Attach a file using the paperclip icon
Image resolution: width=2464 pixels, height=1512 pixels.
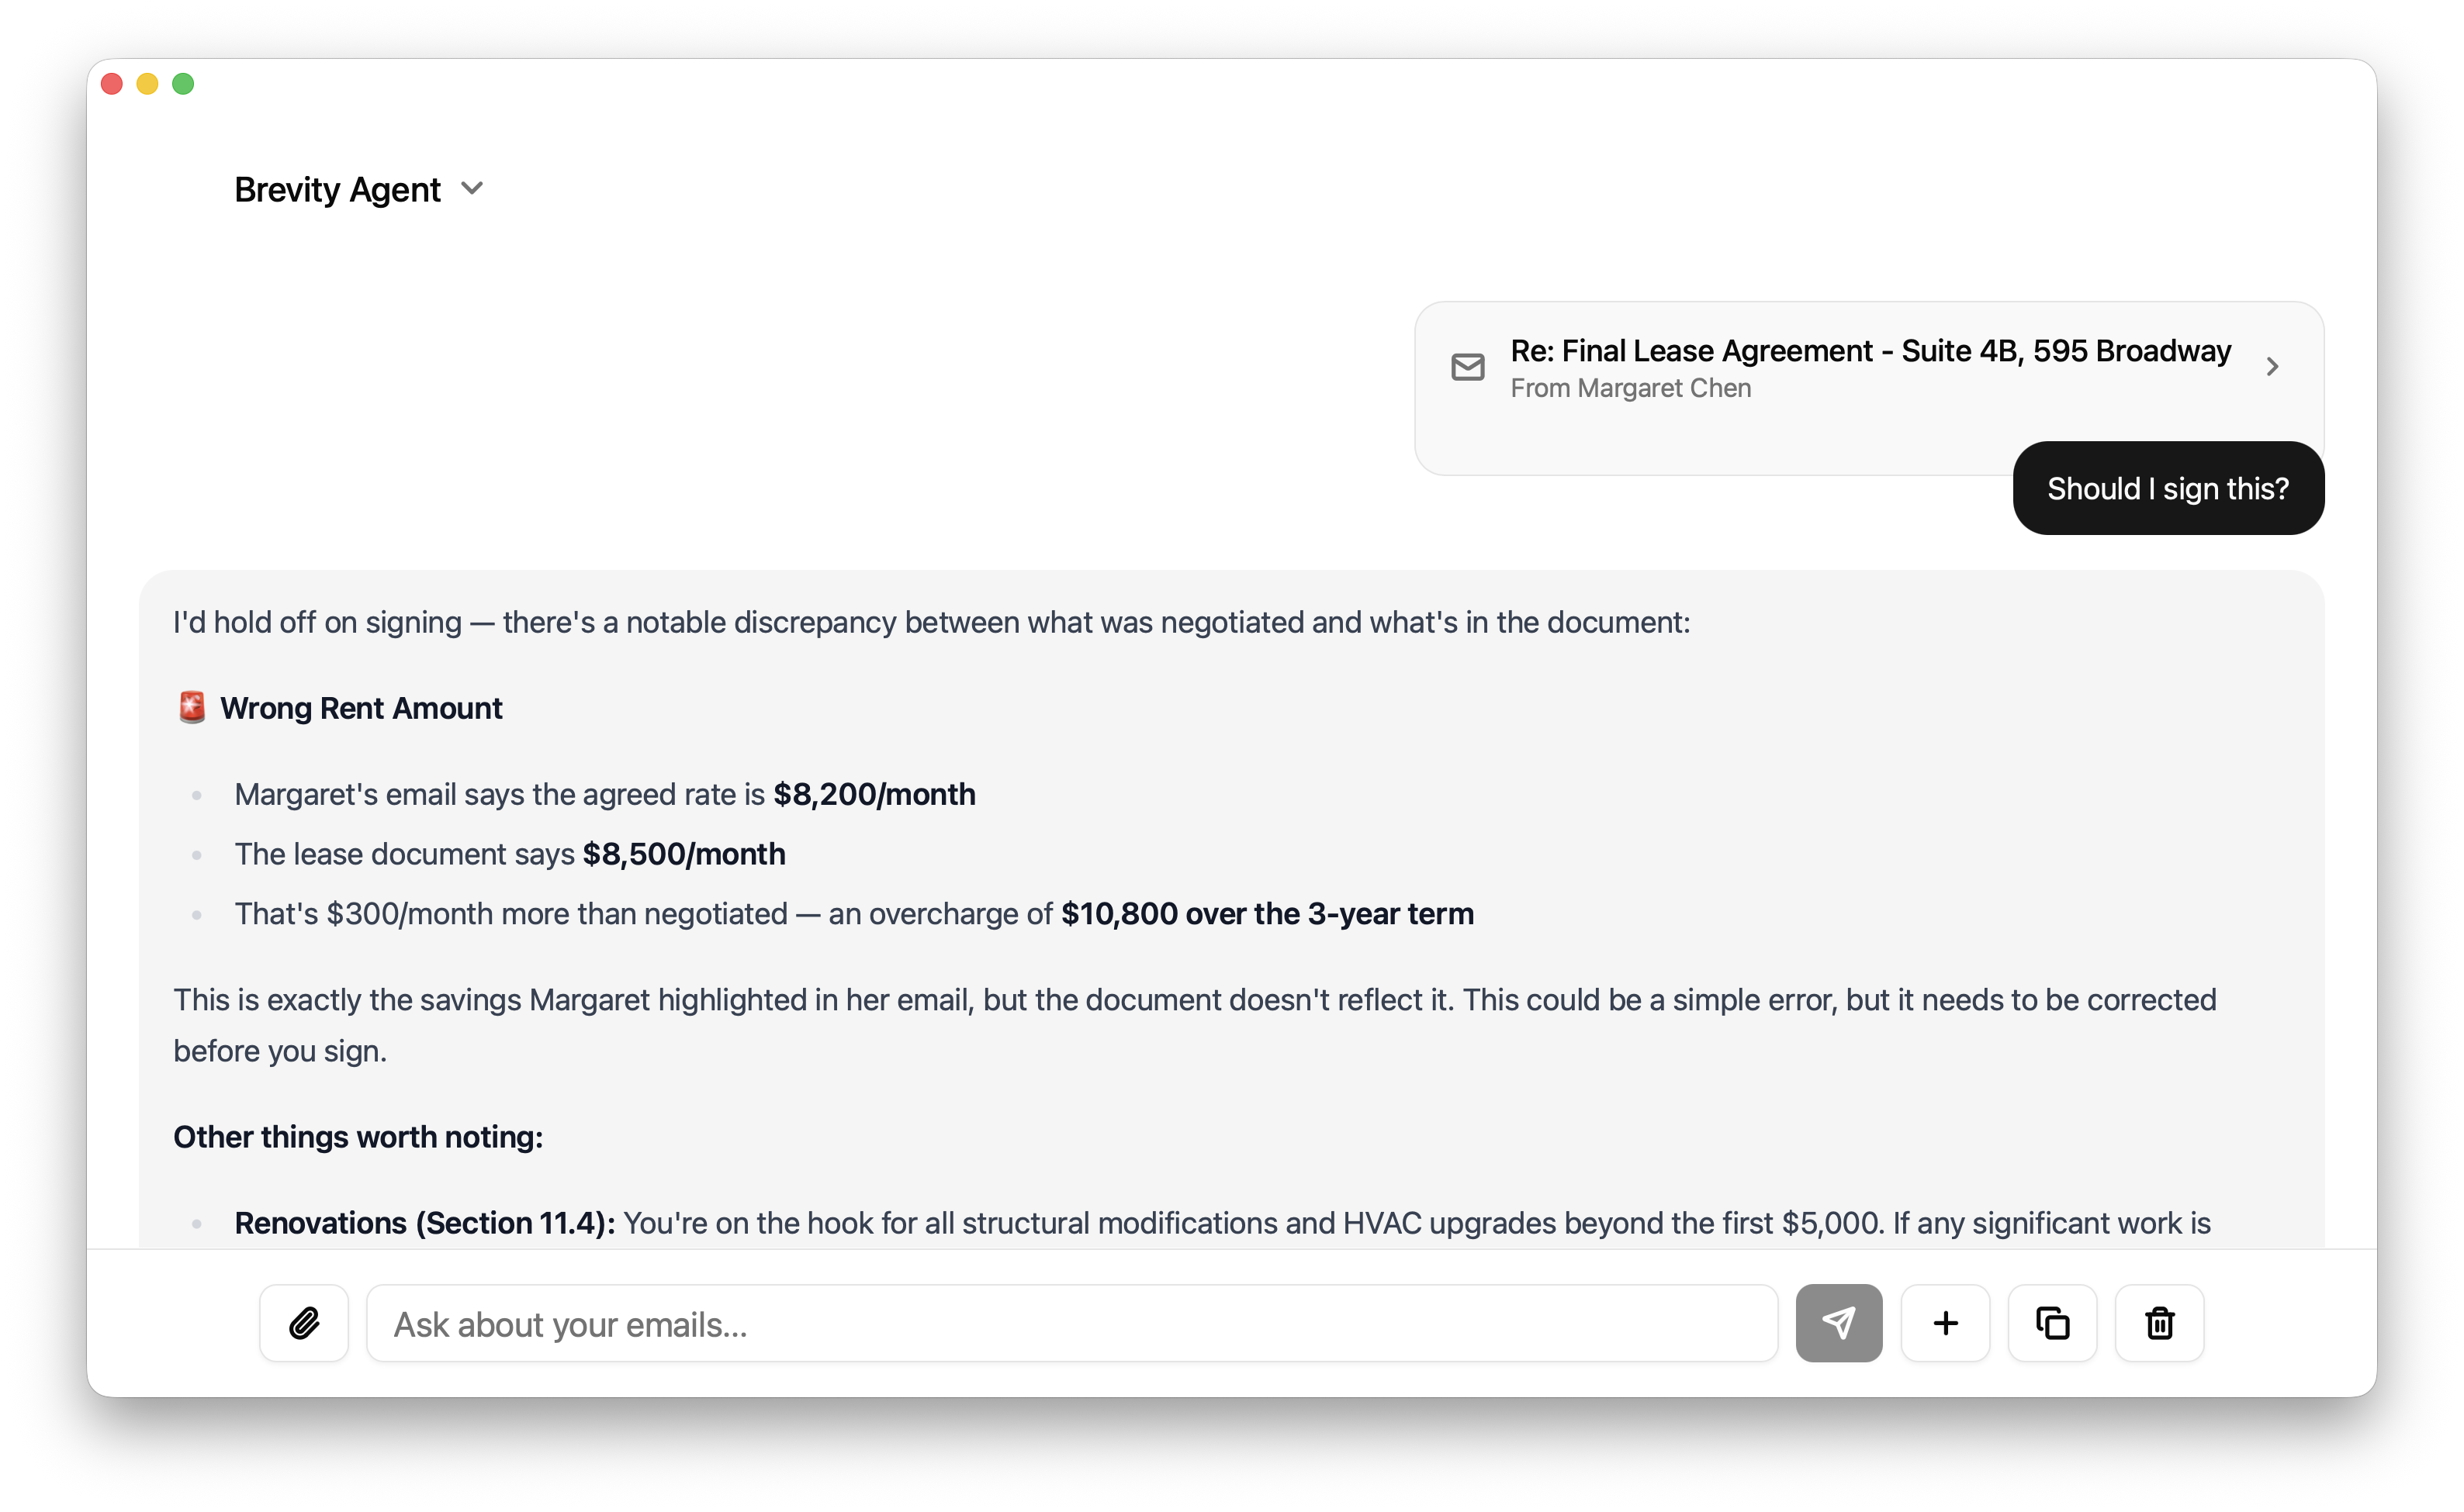pyautogui.click(x=304, y=1323)
